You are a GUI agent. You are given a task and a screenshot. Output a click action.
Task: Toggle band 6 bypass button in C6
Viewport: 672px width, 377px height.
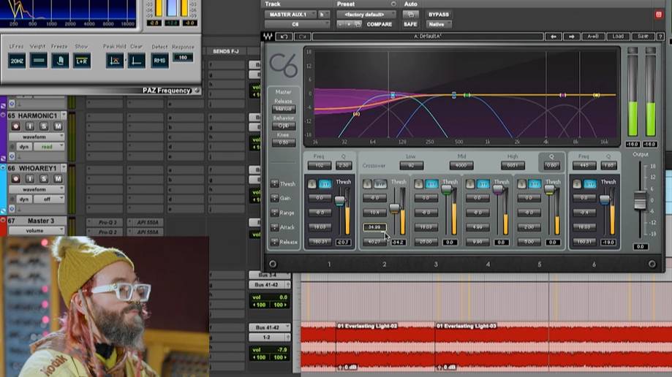click(x=590, y=184)
